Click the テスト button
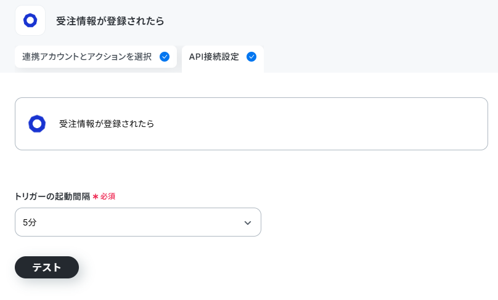Viewport: 498px width, 300px height. [47, 267]
